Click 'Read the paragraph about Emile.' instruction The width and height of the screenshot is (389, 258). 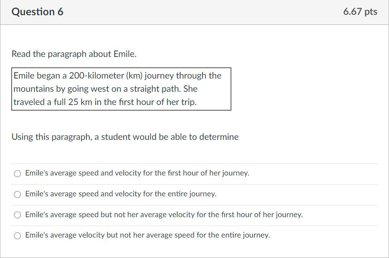pyautogui.click(x=74, y=54)
